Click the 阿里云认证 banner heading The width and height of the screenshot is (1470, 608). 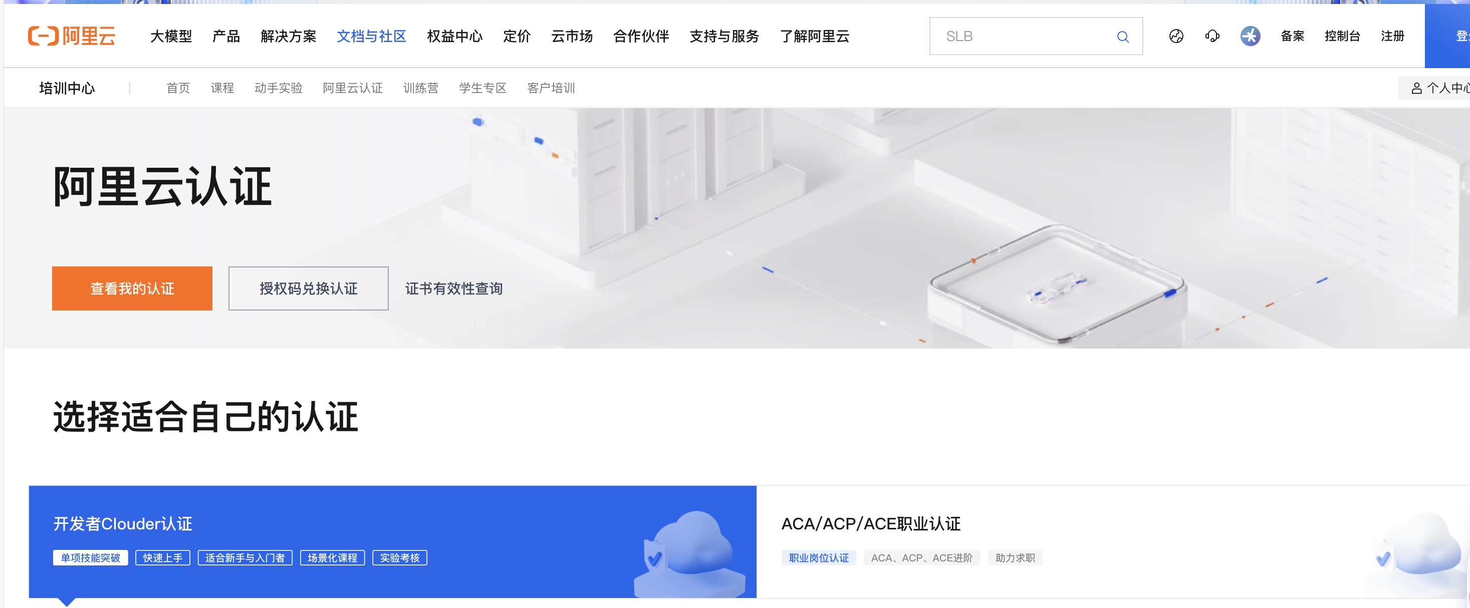(163, 186)
